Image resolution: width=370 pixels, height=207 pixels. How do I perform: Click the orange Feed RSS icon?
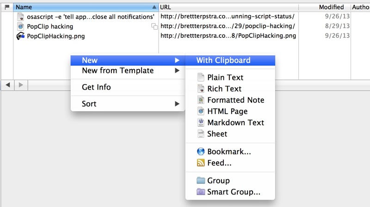pyautogui.click(x=201, y=163)
